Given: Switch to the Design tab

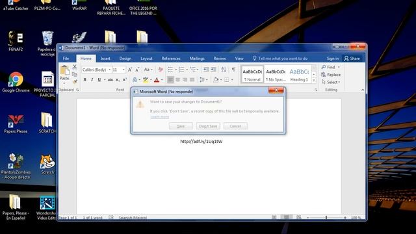Looking at the screenshot, I should coord(125,58).
